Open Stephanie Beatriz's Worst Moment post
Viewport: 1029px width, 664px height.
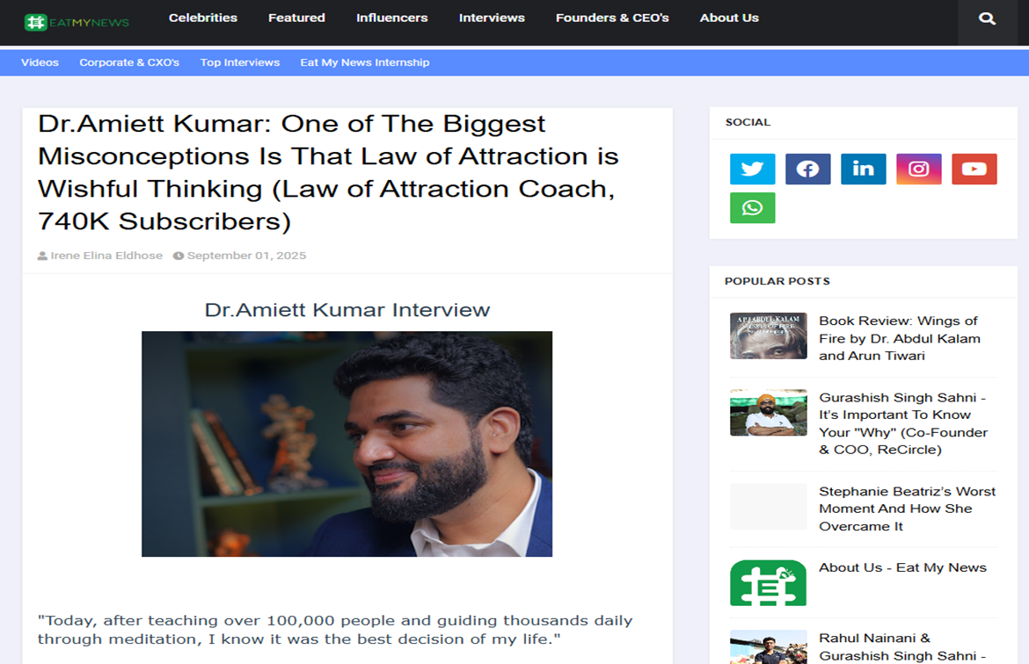907,509
